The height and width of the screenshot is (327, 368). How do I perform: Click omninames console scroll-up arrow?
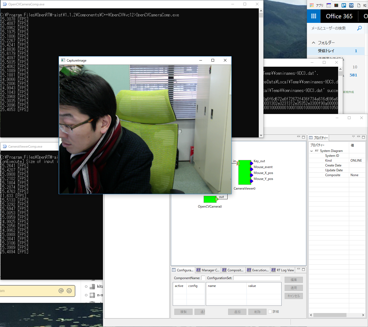(x=340, y=69)
